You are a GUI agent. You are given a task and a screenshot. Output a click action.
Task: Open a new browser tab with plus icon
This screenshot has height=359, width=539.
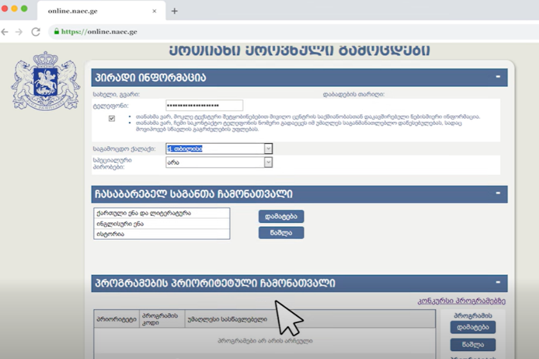pos(175,11)
